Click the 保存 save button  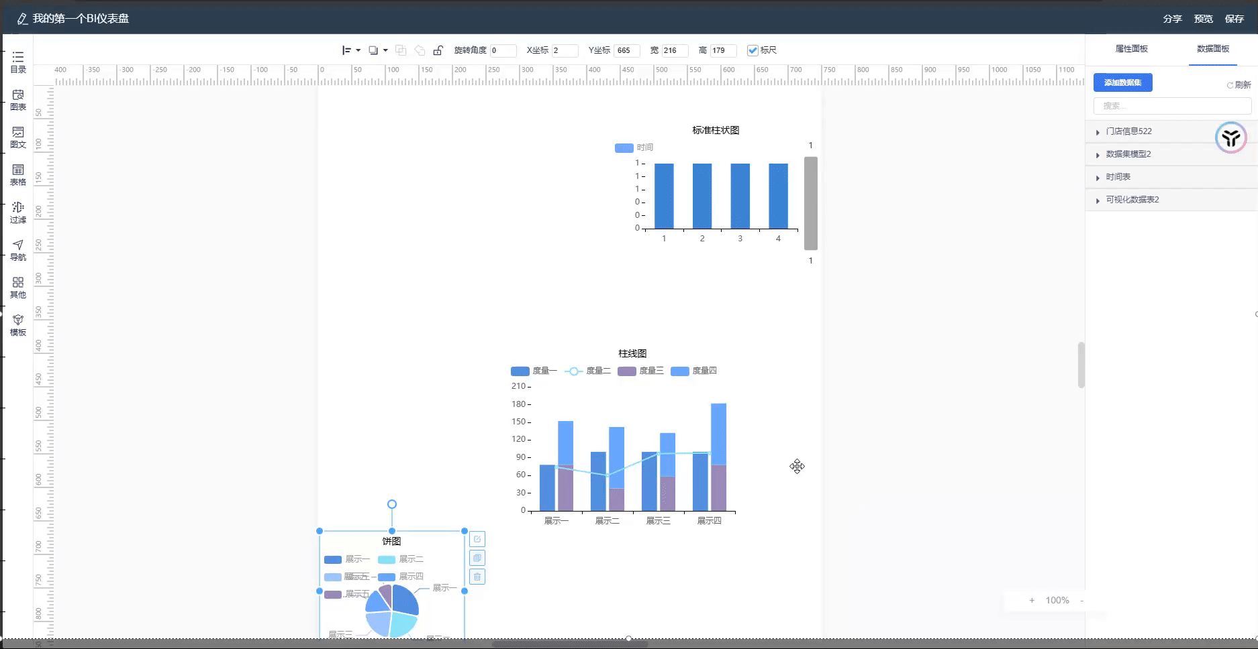click(1235, 19)
